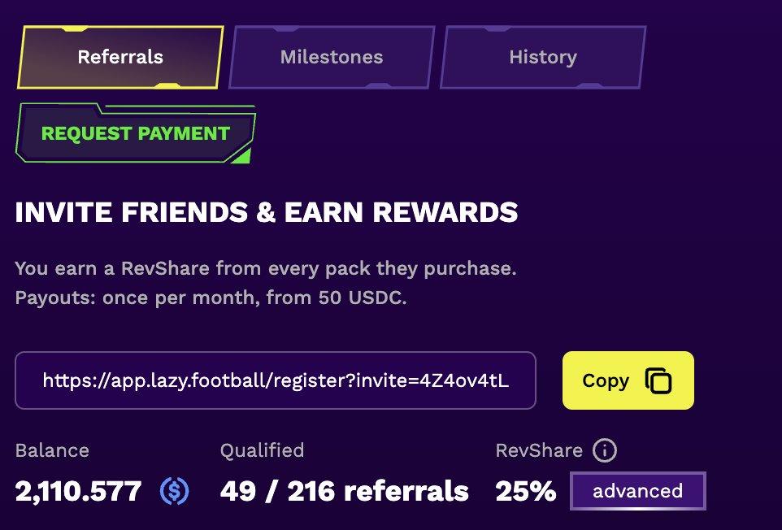The height and width of the screenshot is (530, 782).
Task: Click the 25% RevShare value
Action: 526,491
